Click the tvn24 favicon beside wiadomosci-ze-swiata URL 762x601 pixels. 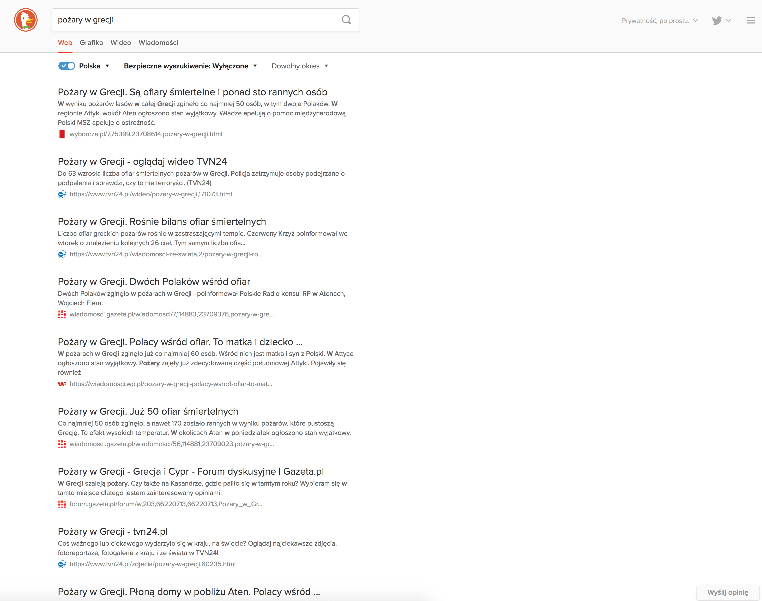pos(62,254)
